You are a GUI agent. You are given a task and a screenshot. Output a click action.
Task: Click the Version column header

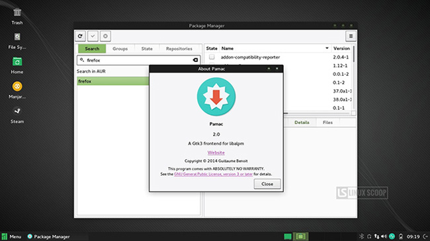[x=341, y=48]
